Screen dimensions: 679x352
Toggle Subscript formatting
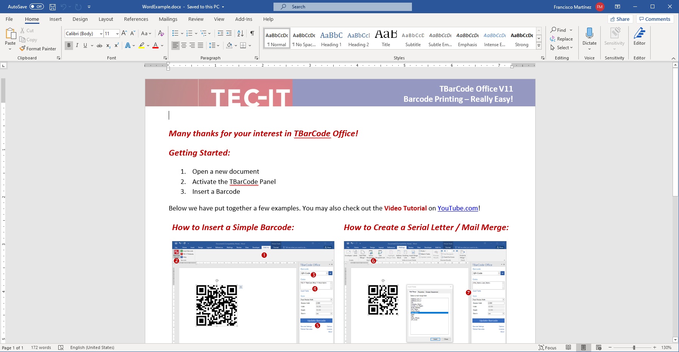(x=108, y=45)
